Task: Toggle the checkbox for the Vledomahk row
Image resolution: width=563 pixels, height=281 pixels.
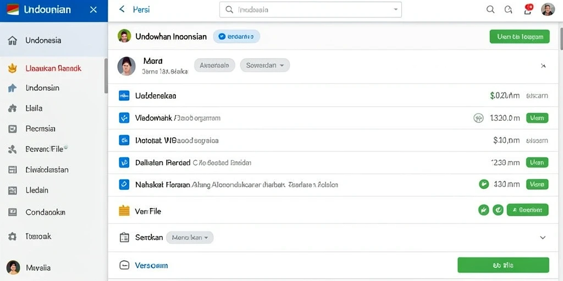Action: coord(124,117)
